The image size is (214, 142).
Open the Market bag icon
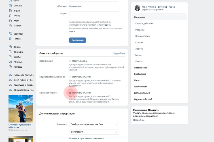(10, 26)
